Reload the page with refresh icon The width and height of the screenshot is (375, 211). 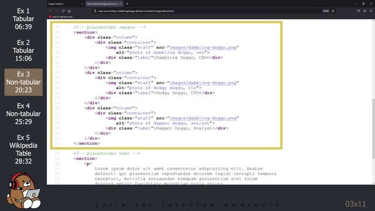63,11
